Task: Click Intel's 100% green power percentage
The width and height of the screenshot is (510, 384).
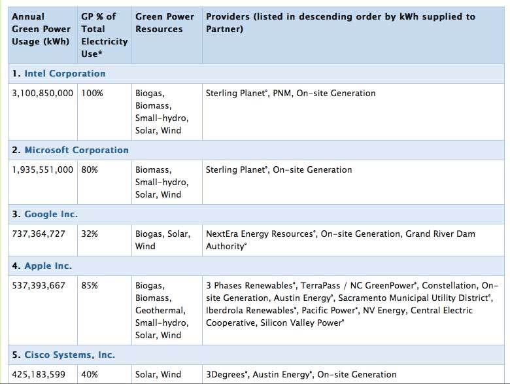Action: coord(92,94)
